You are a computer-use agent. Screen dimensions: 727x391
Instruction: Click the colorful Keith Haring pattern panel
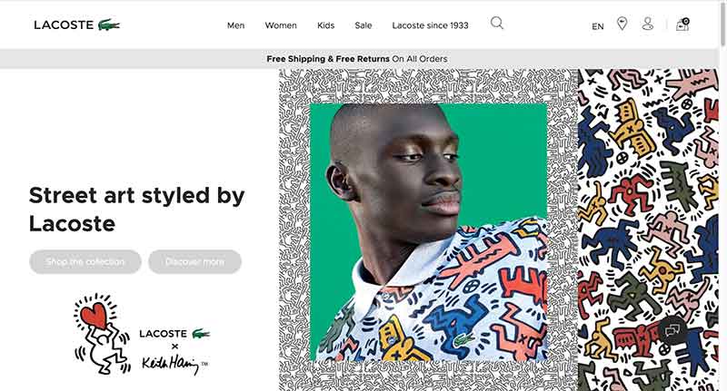[648, 230]
